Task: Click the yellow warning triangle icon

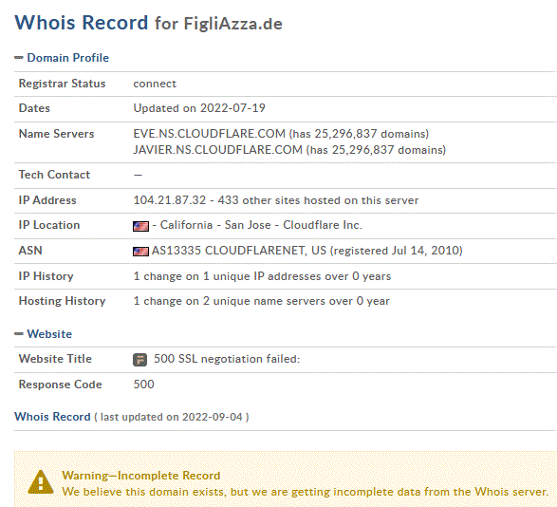Action: (x=41, y=482)
